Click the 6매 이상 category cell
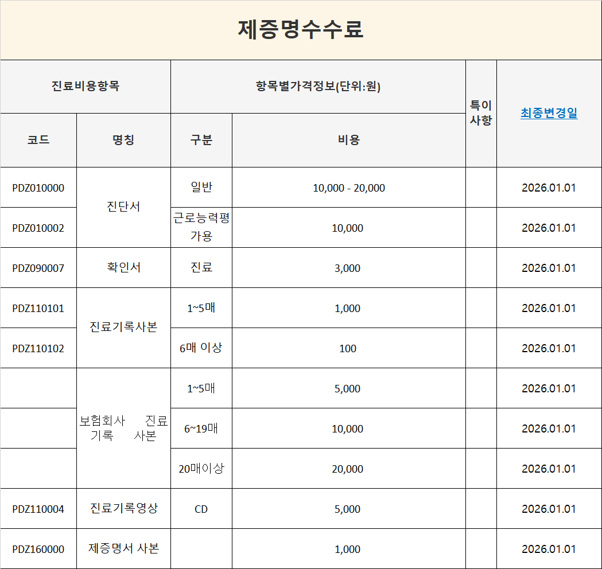 coord(201,348)
